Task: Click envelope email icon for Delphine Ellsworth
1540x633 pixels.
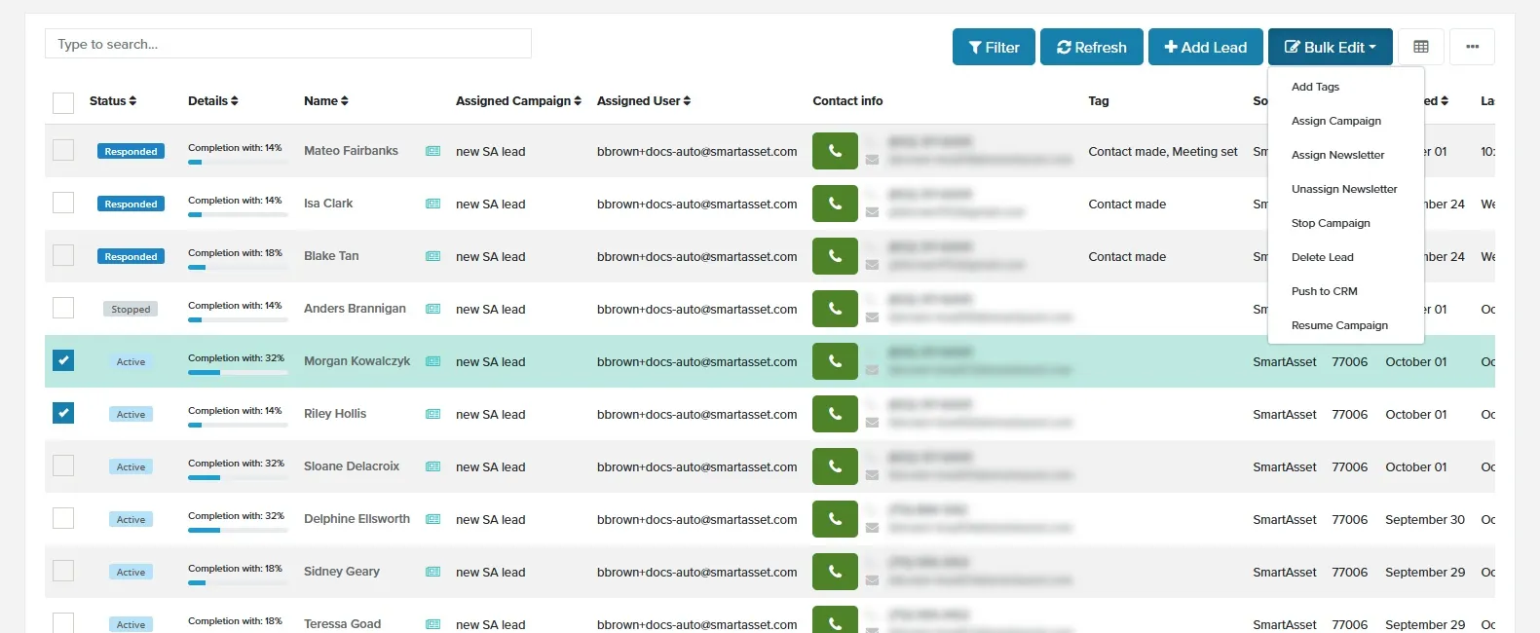Action: pyautogui.click(x=872, y=528)
